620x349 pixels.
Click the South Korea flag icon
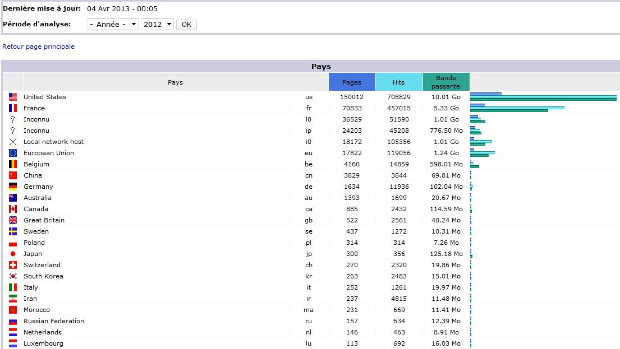click(x=13, y=276)
